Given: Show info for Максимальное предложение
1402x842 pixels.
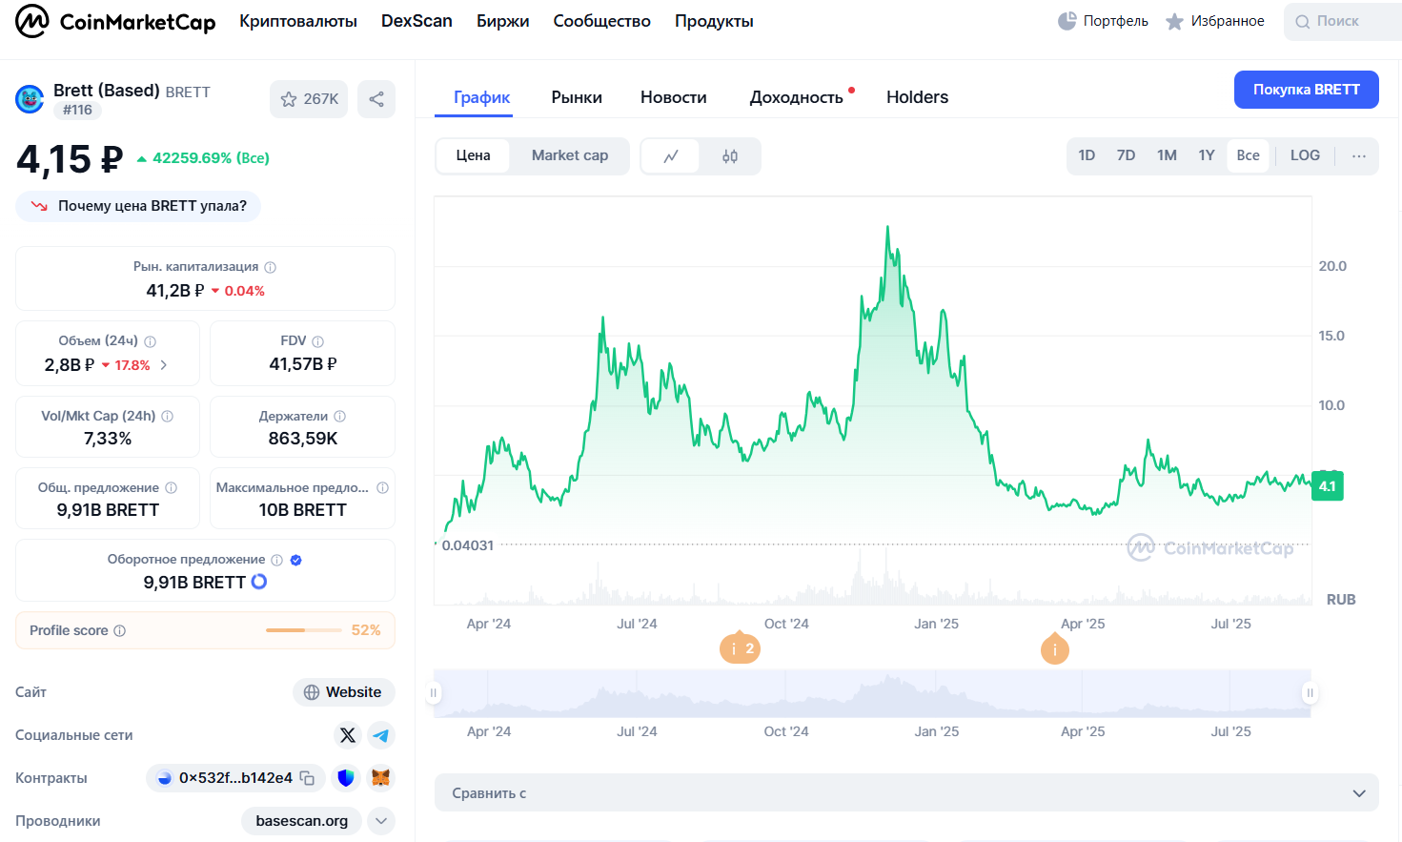Looking at the screenshot, I should (382, 488).
